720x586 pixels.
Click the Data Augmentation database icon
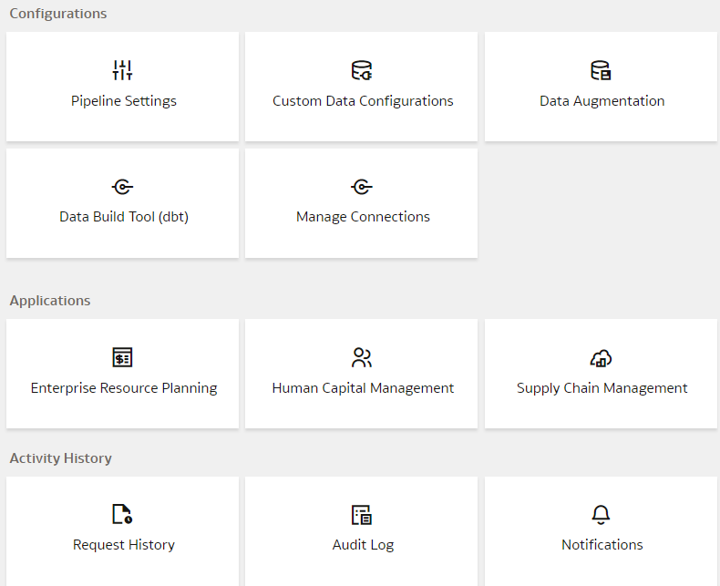(602, 70)
